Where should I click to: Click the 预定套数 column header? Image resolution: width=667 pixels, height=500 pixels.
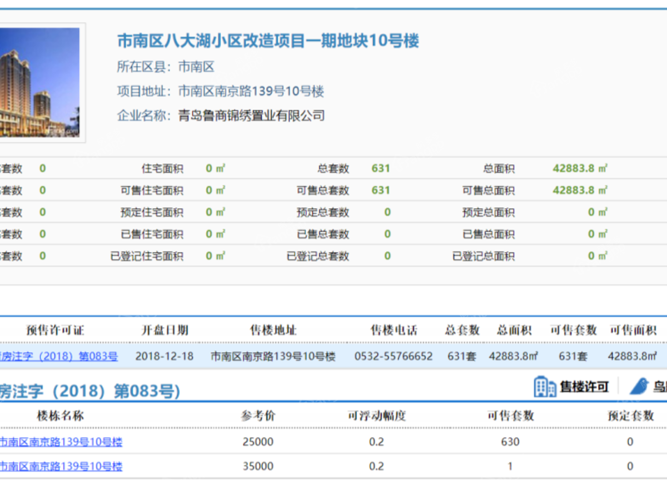(631, 416)
